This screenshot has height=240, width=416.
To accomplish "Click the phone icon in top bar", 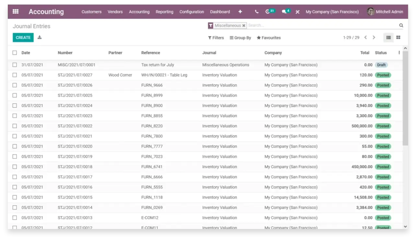I will pos(257,12).
